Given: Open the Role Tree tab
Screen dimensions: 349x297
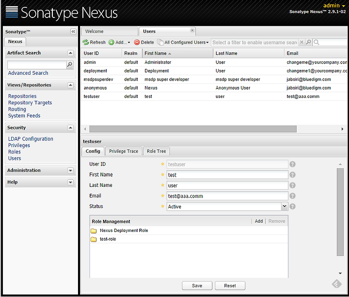Looking at the screenshot, I should [156, 151].
